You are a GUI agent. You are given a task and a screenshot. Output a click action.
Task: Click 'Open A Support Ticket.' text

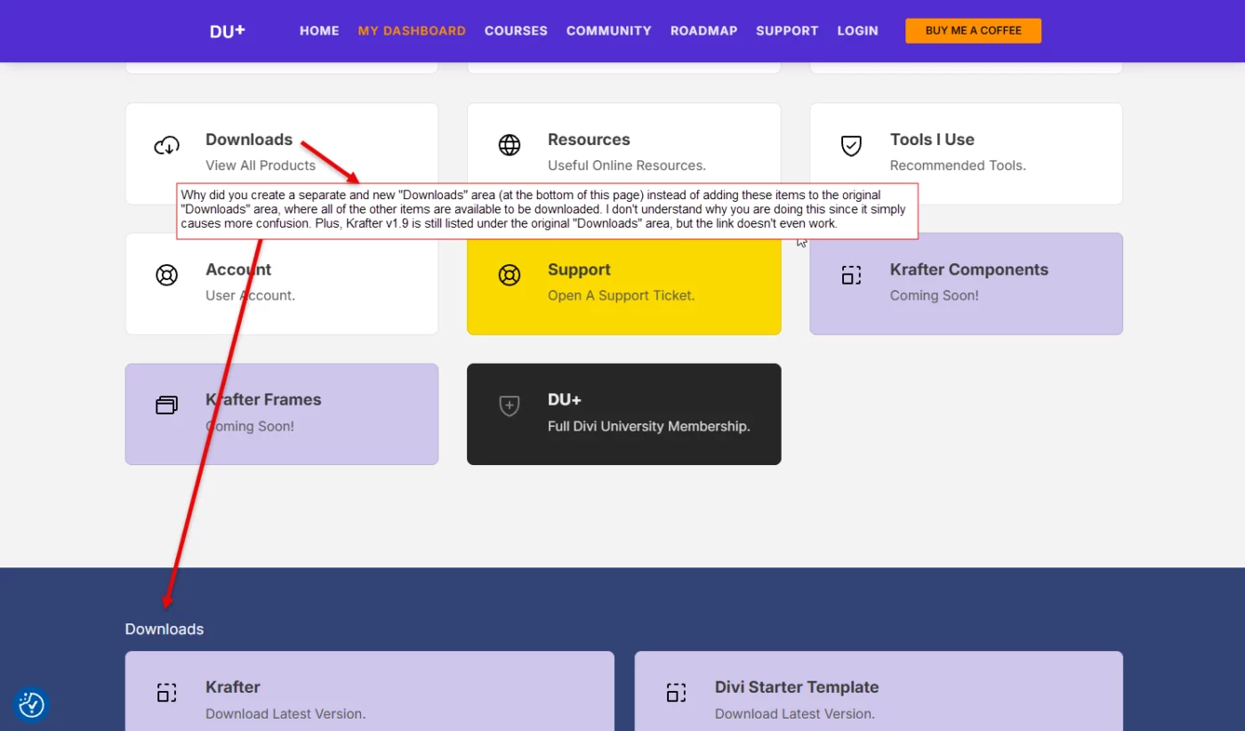pos(621,295)
